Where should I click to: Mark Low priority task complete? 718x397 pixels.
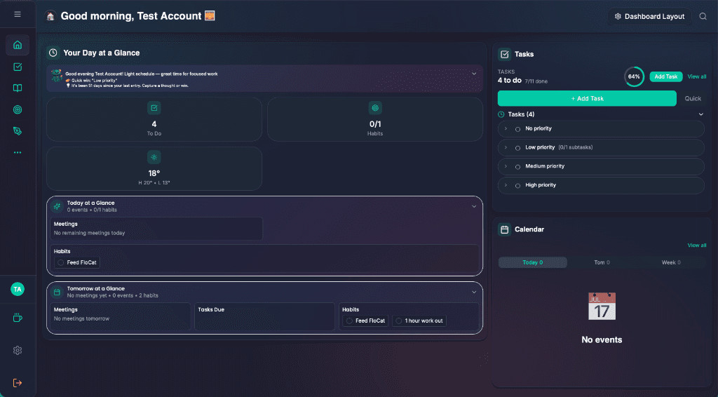tap(518, 148)
